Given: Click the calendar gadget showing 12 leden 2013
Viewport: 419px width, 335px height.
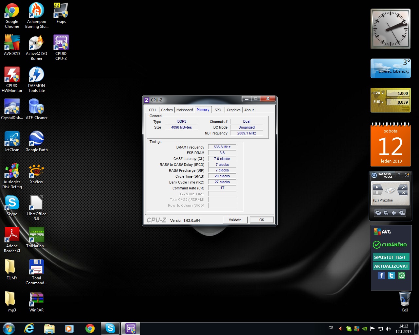Looking at the screenshot, I should pos(391,145).
